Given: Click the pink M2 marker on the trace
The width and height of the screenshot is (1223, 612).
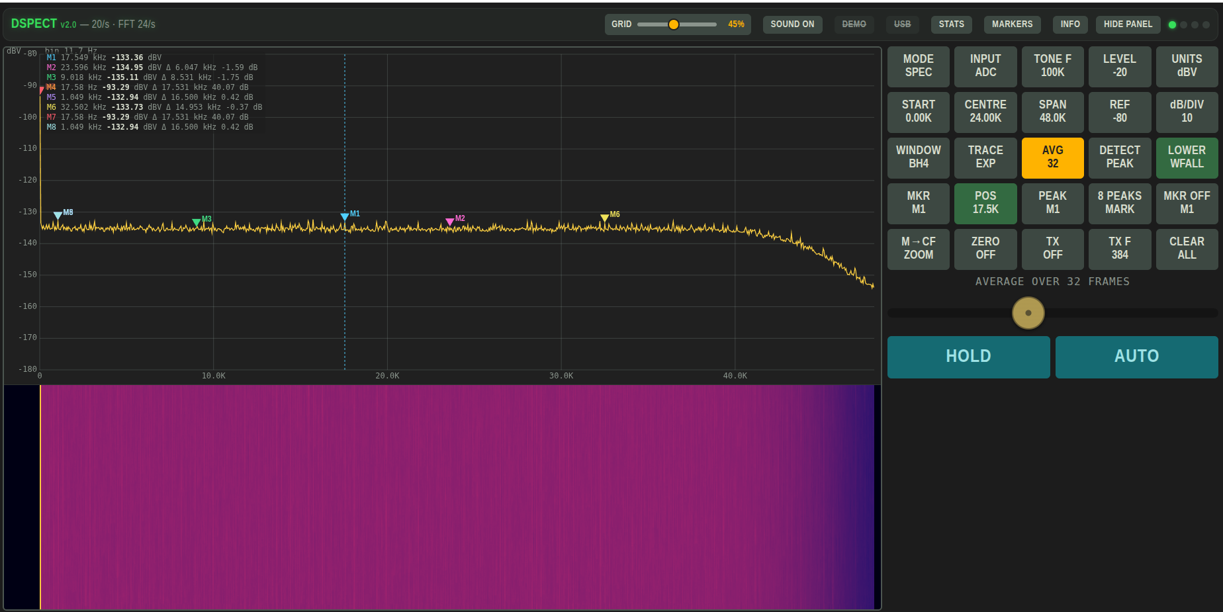Looking at the screenshot, I should click(x=450, y=222).
